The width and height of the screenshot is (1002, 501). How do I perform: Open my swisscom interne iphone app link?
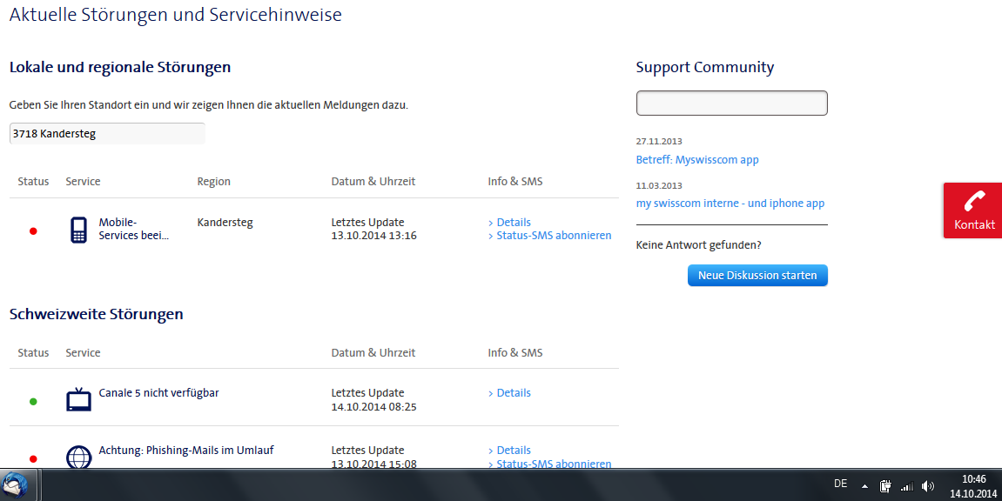(730, 203)
